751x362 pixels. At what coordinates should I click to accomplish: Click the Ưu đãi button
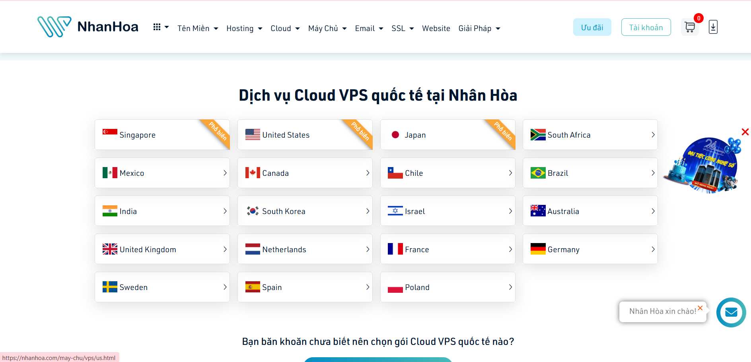(592, 27)
